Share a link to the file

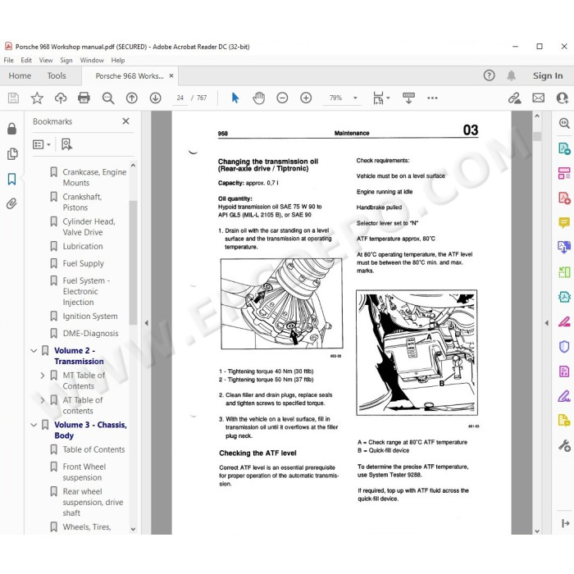pyautogui.click(x=514, y=98)
